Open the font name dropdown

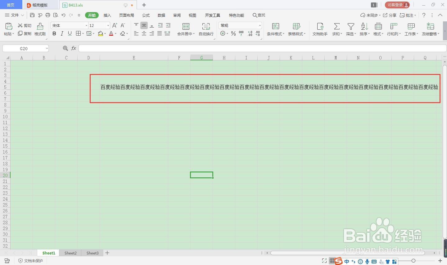click(x=86, y=25)
